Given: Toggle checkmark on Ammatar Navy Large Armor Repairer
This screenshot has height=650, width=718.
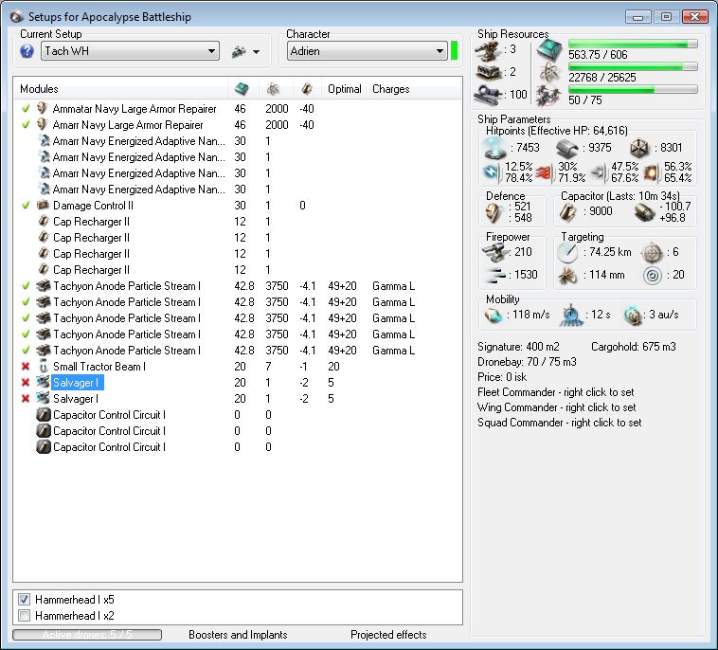Looking at the screenshot, I should [x=26, y=109].
